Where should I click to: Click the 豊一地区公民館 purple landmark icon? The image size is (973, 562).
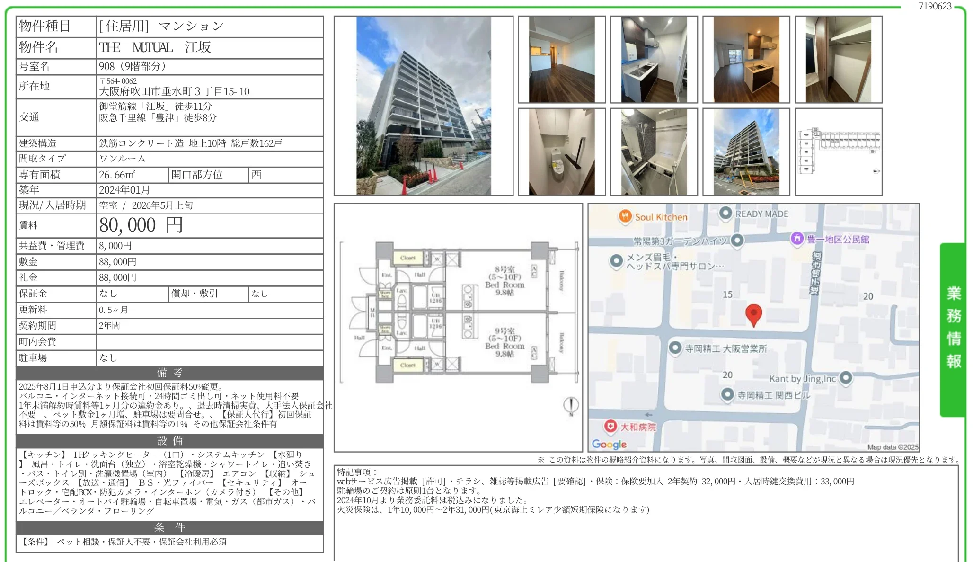tap(798, 240)
